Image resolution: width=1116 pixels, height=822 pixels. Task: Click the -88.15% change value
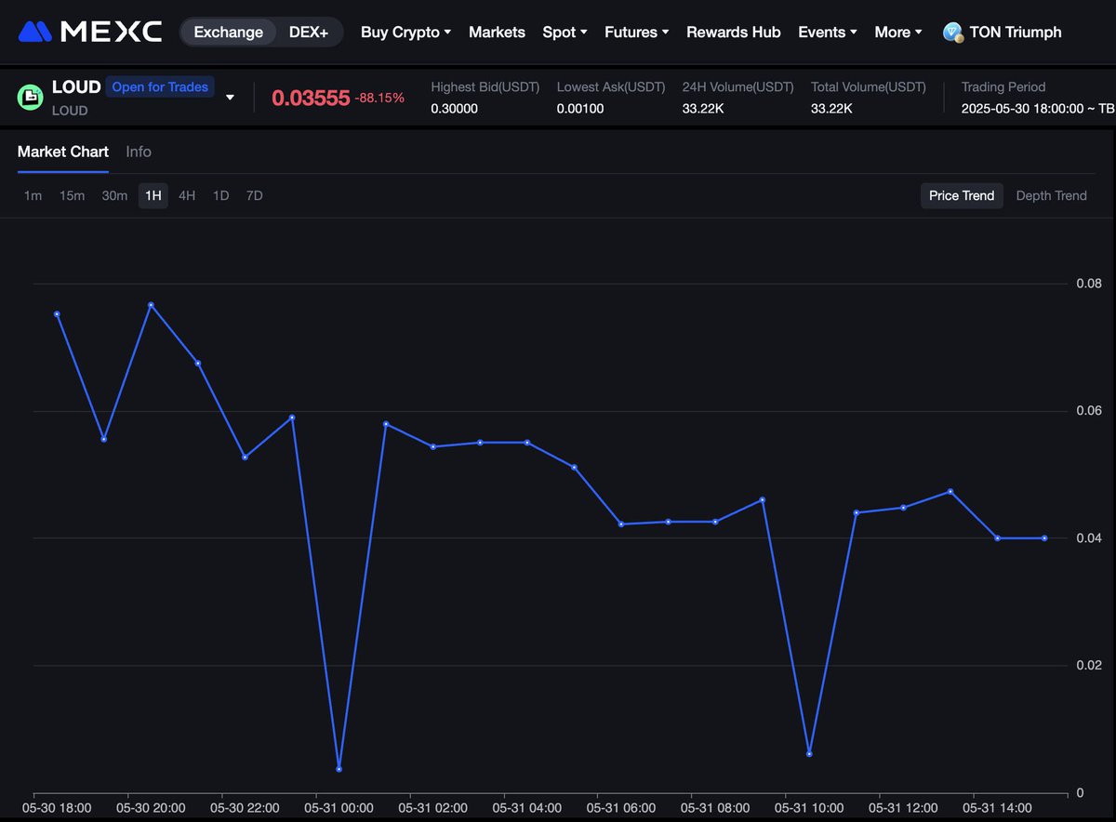(x=379, y=98)
